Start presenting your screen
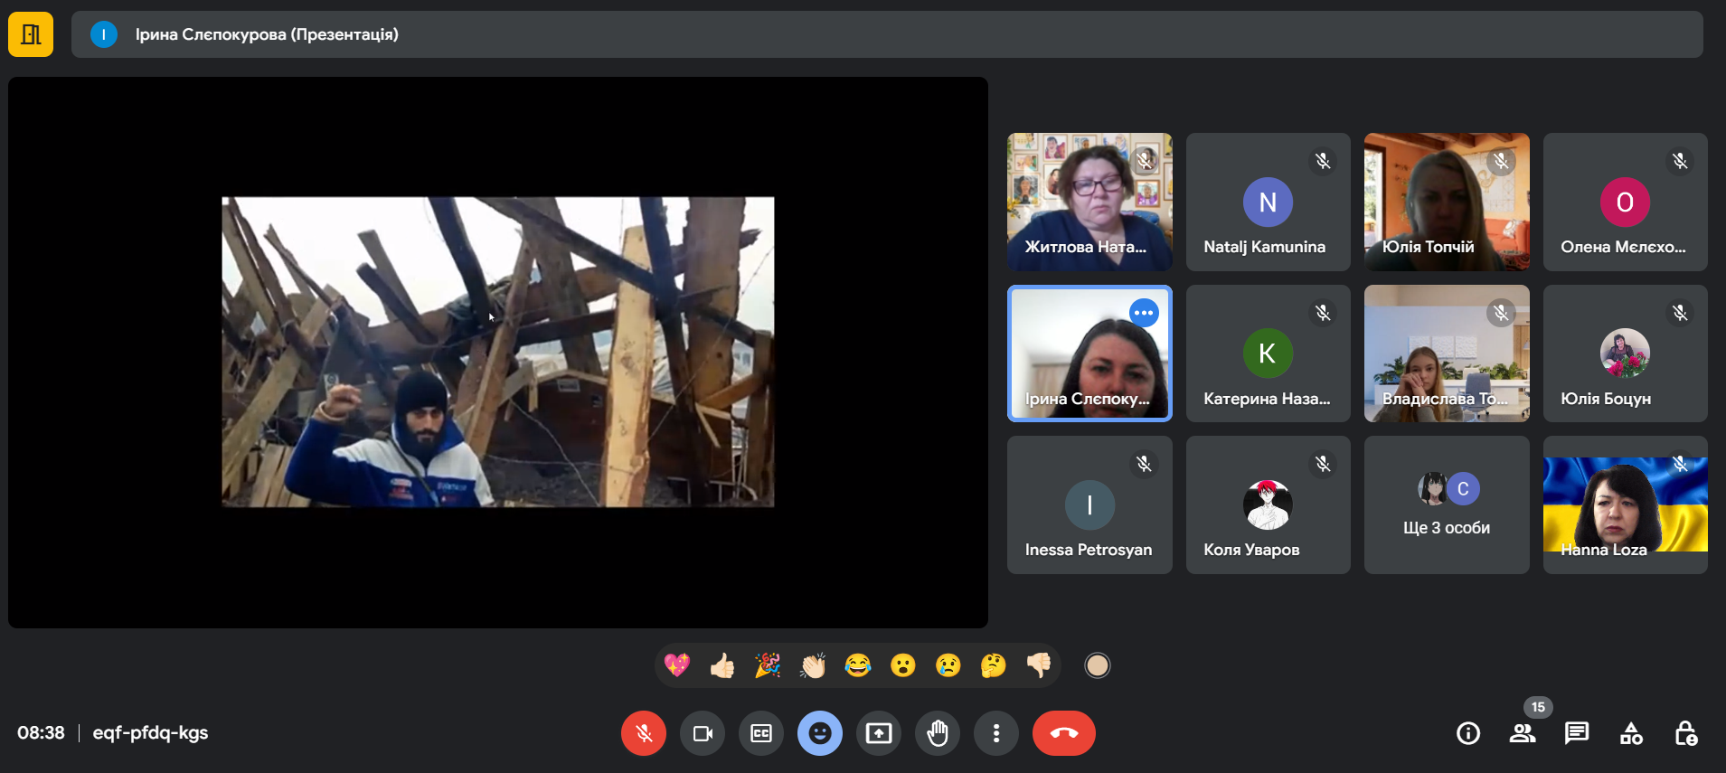1726x773 pixels. 879,733
